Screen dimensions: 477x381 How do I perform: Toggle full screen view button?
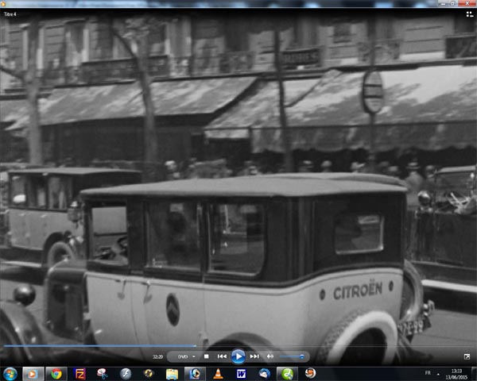coord(467,356)
